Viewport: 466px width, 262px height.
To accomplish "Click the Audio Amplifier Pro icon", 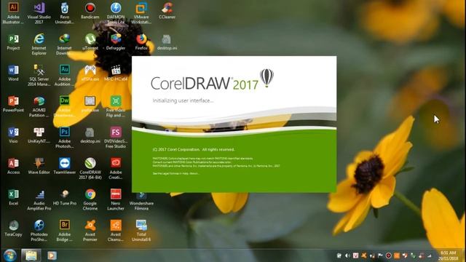I will click(39, 199).
